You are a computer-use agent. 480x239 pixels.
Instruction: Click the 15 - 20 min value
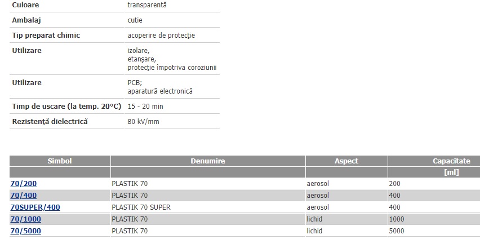pos(145,107)
